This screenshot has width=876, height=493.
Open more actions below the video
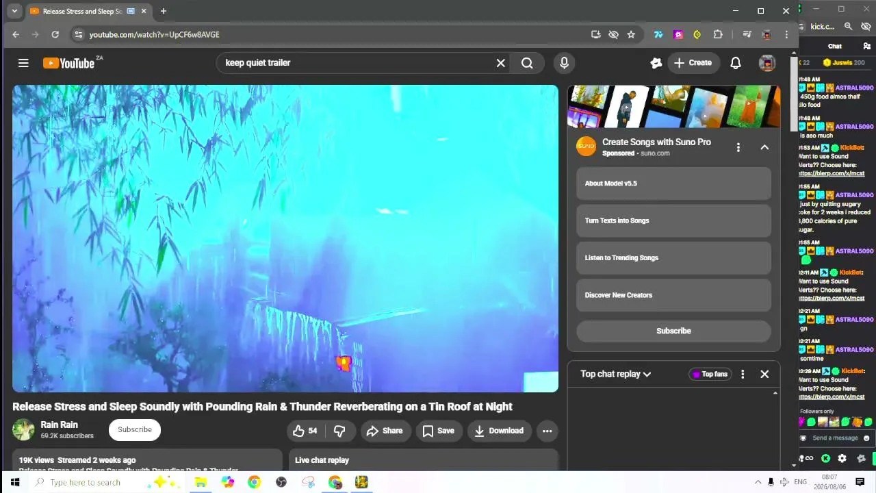(x=547, y=431)
